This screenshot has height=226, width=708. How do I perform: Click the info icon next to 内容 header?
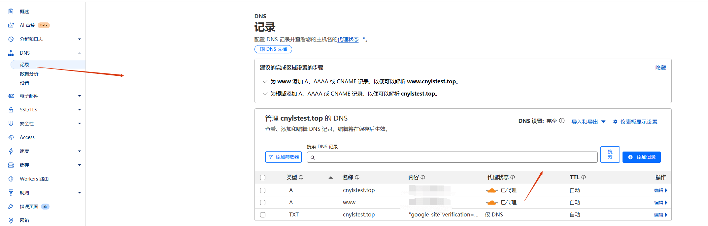coord(423,177)
